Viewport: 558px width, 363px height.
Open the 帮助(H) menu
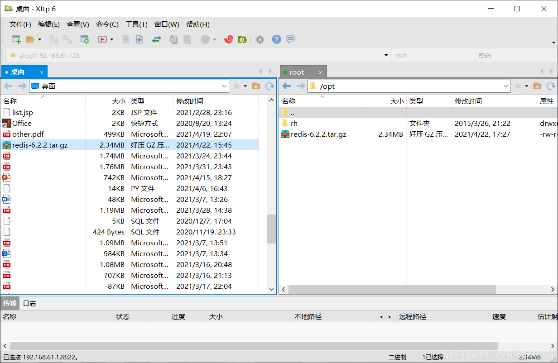(198, 24)
